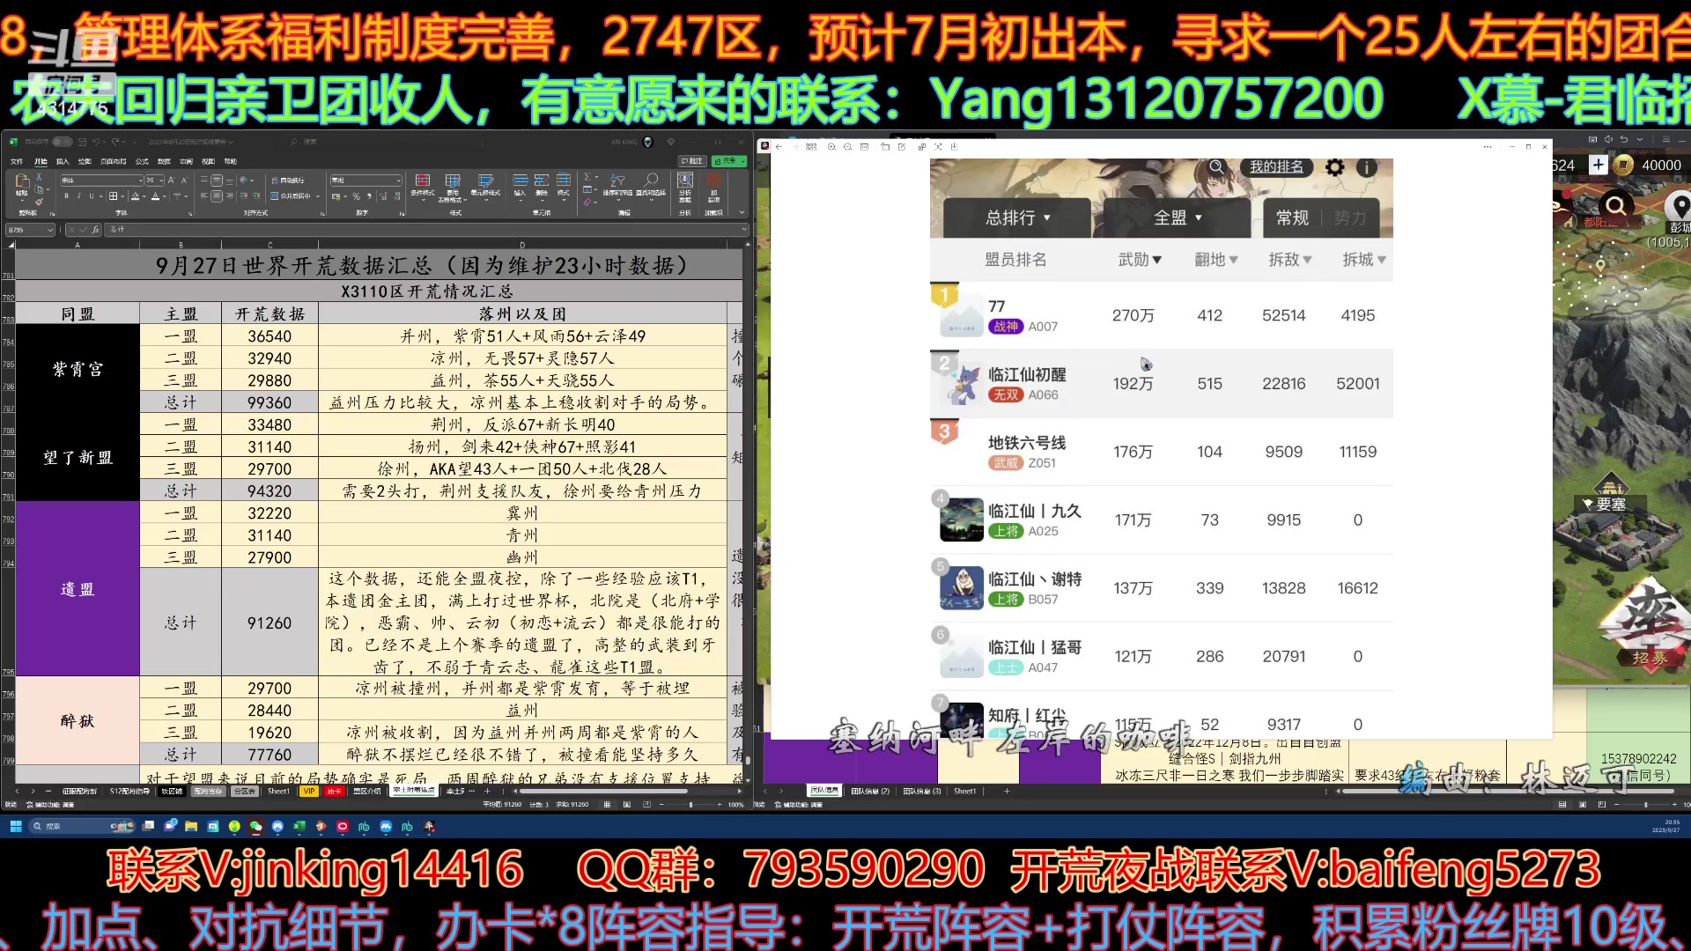Open Windows Start menu
The width and height of the screenshot is (1691, 951).
[16, 826]
